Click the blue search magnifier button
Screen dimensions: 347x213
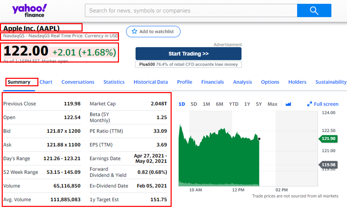click(x=314, y=11)
